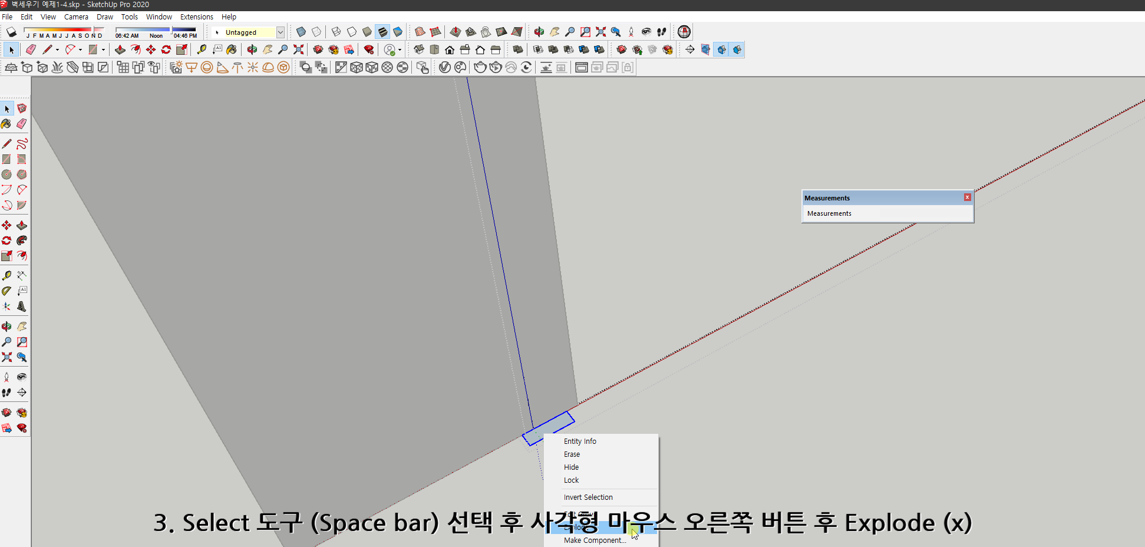This screenshot has width=1145, height=547.
Task: Open the Untagged tag dropdown
Action: click(x=281, y=32)
